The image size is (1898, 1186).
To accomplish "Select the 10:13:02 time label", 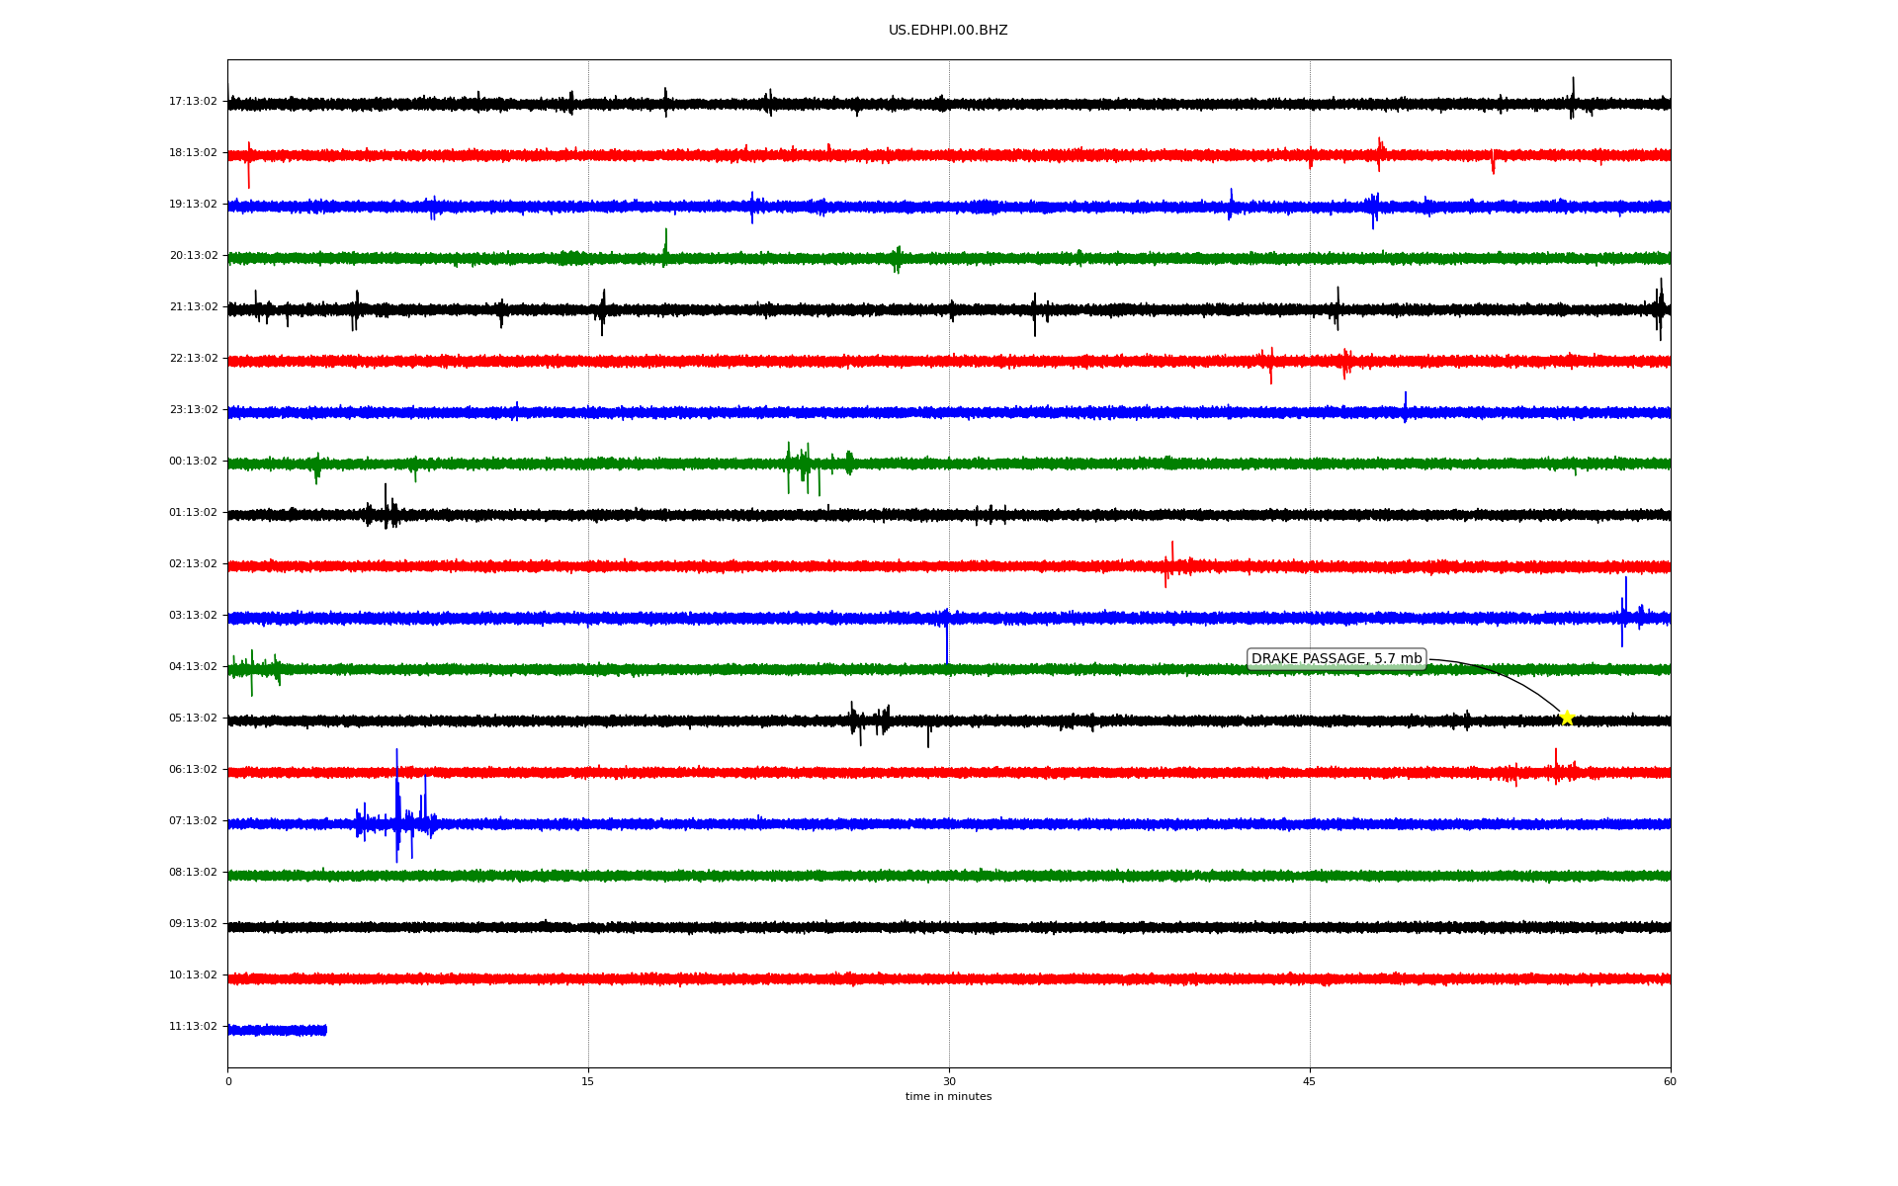I will point(193,974).
